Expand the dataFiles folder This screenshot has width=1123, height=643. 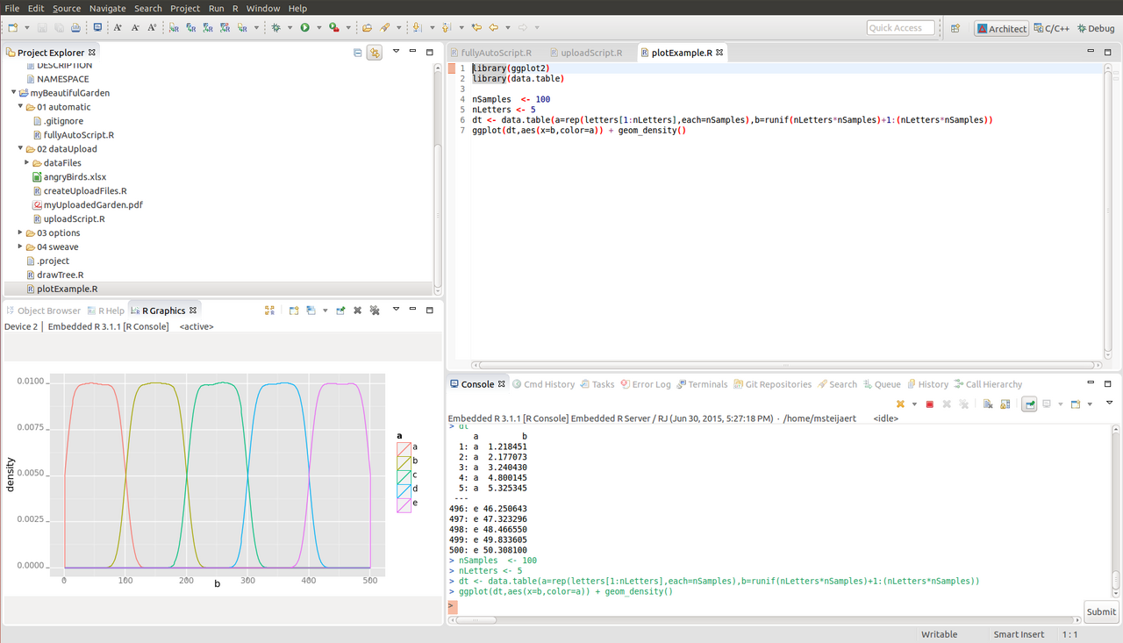coord(26,163)
